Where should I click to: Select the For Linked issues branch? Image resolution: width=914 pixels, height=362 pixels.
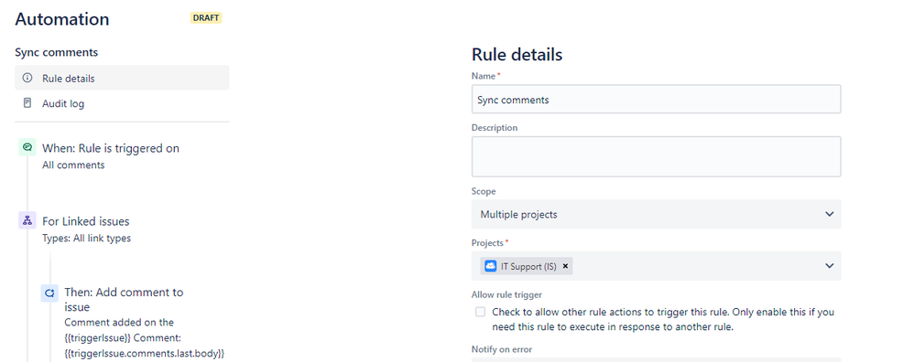coord(86,221)
